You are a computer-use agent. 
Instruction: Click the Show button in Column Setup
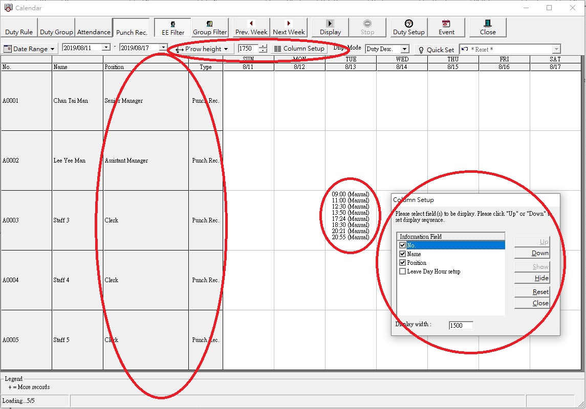tap(532, 267)
